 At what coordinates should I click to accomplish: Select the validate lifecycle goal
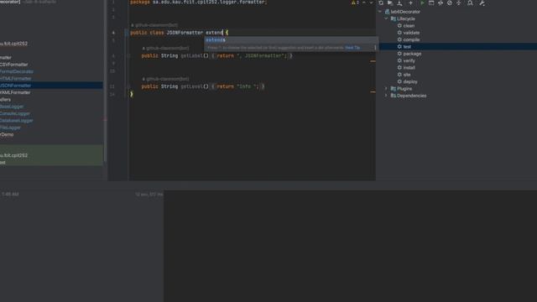click(411, 33)
